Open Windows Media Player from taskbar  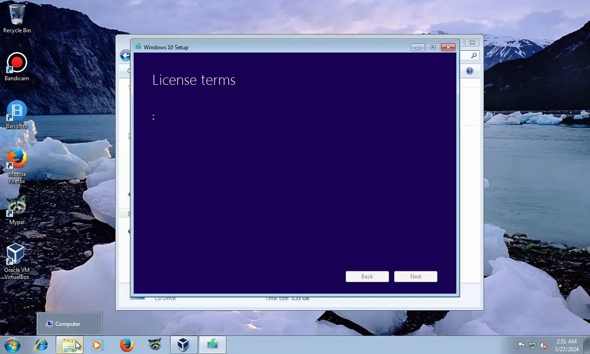coord(98,345)
